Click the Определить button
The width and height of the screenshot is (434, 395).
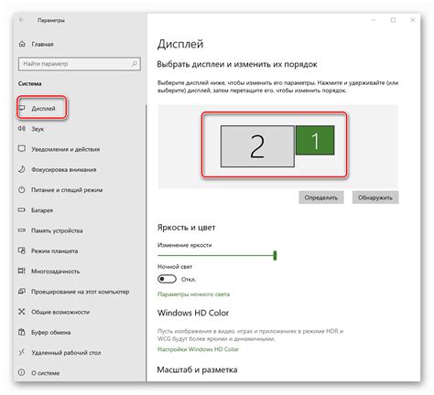[321, 197]
